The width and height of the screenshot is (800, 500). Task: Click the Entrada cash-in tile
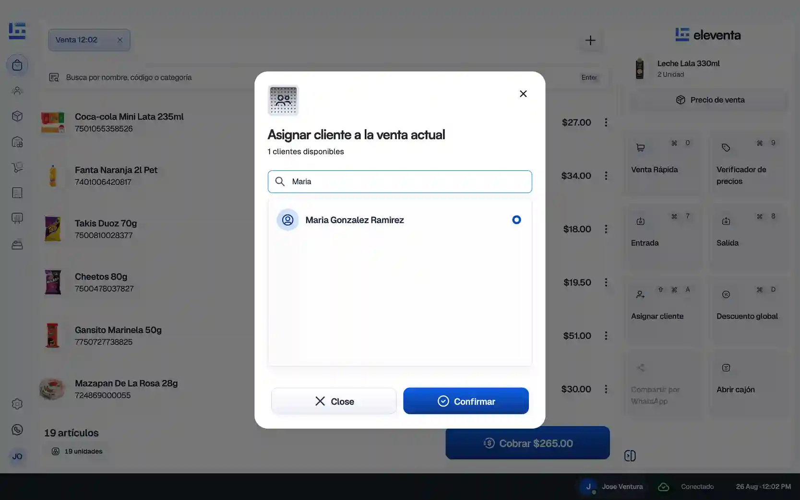click(663, 236)
